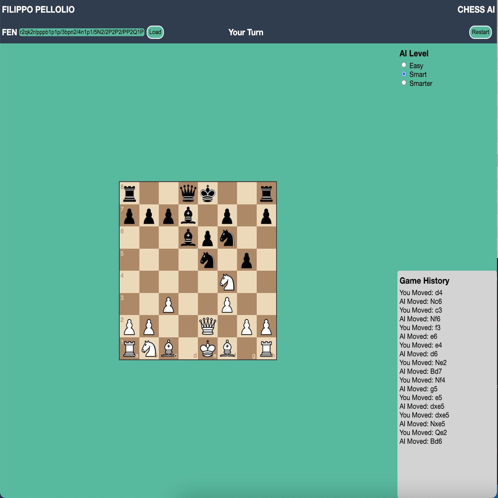Select the white bishop on c1

pyautogui.click(x=169, y=348)
